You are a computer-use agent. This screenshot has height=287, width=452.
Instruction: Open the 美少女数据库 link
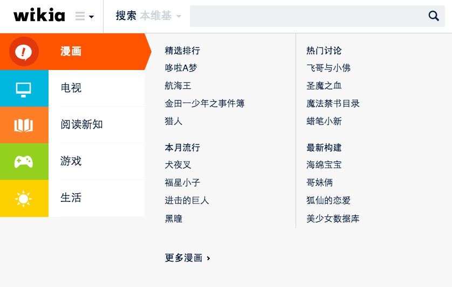(x=333, y=219)
